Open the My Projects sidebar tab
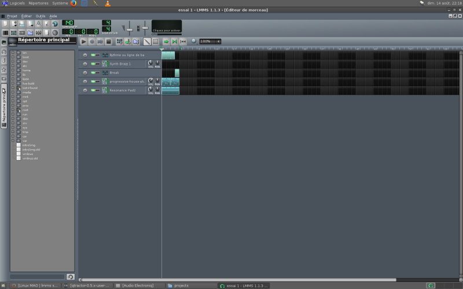The image size is (463, 289). tap(4, 51)
